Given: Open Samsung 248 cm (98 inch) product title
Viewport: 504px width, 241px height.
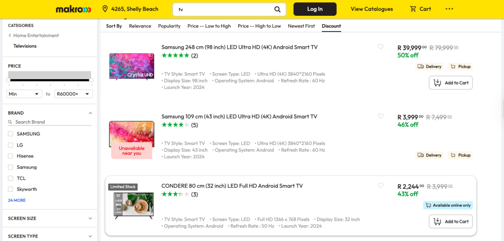Looking at the screenshot, I should tap(240, 47).
